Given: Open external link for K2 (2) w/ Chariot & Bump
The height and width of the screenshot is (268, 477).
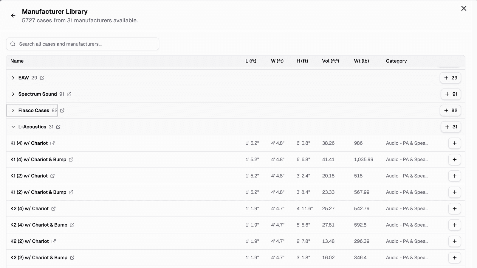Looking at the screenshot, I should point(72,258).
